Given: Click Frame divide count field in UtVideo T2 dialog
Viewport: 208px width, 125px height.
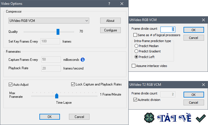Looking at the screenshot, I should 168,94.
